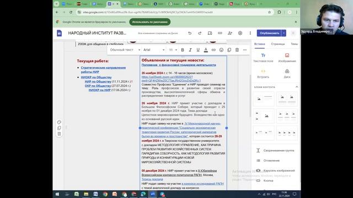353x198 pixels.
Task: Open the site settings gear
Action: click(x=240, y=33)
